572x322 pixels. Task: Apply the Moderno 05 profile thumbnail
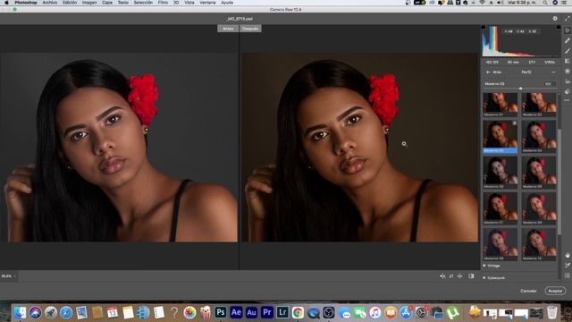(500, 173)
